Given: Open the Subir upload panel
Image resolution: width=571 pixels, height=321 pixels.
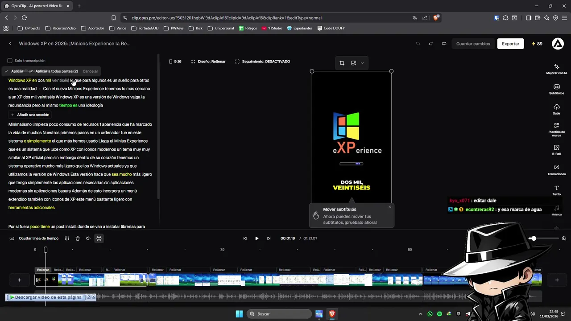Looking at the screenshot, I should tap(556, 109).
